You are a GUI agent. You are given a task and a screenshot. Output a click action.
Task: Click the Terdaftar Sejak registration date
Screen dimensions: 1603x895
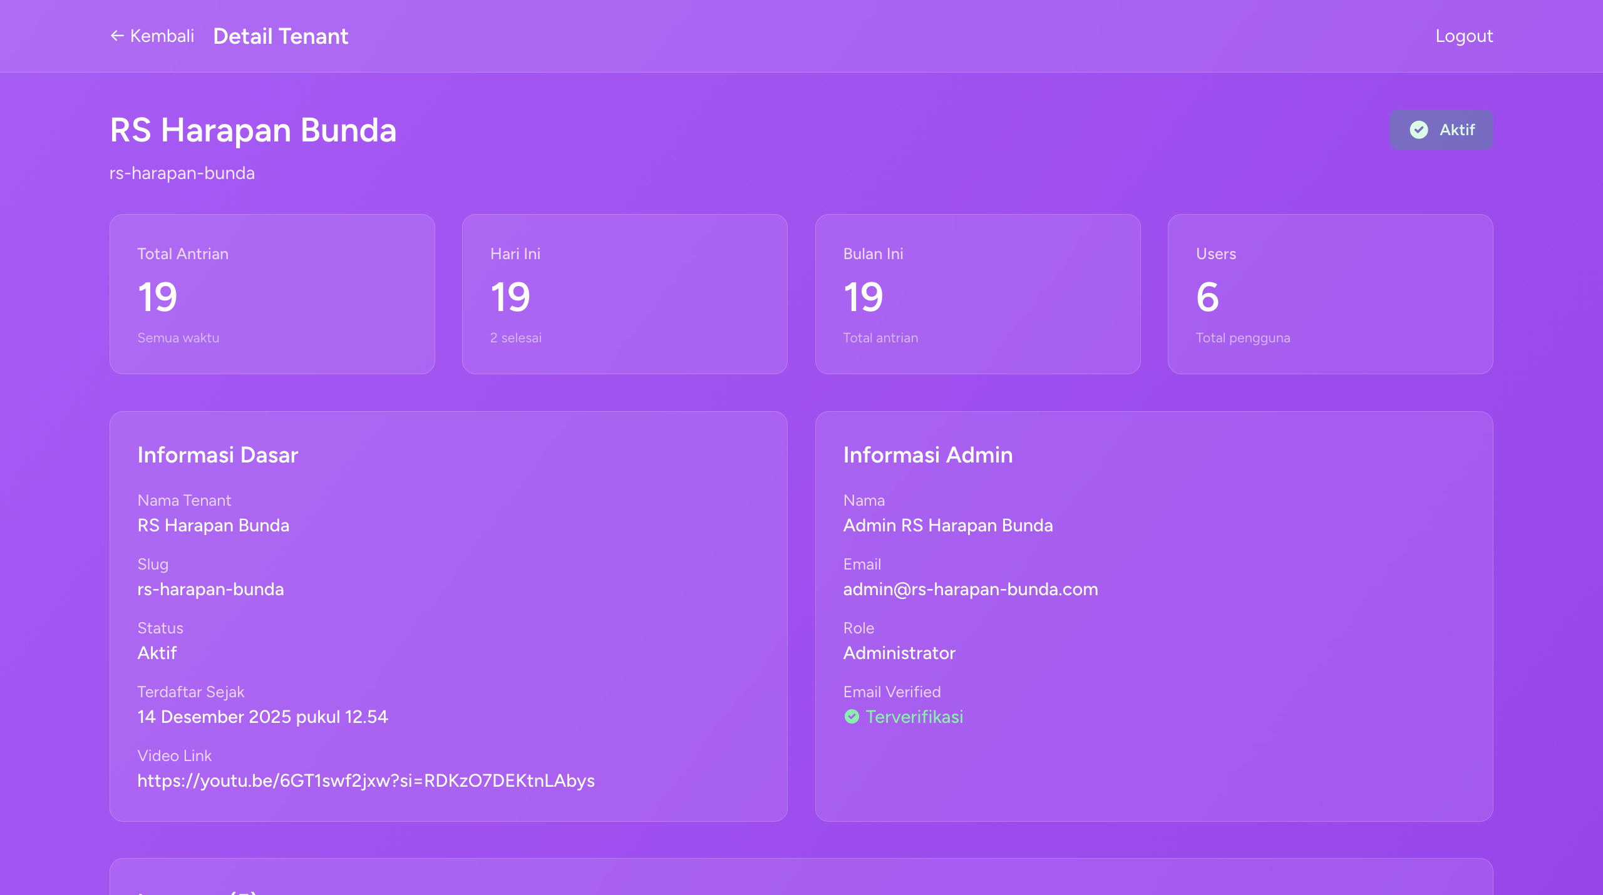[x=262, y=717]
